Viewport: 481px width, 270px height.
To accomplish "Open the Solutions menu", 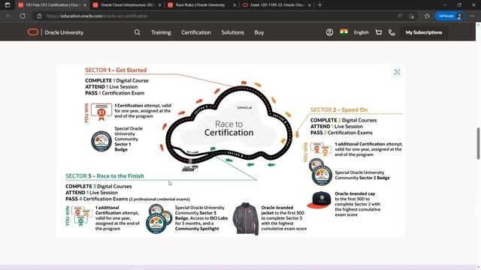I will coord(232,32).
